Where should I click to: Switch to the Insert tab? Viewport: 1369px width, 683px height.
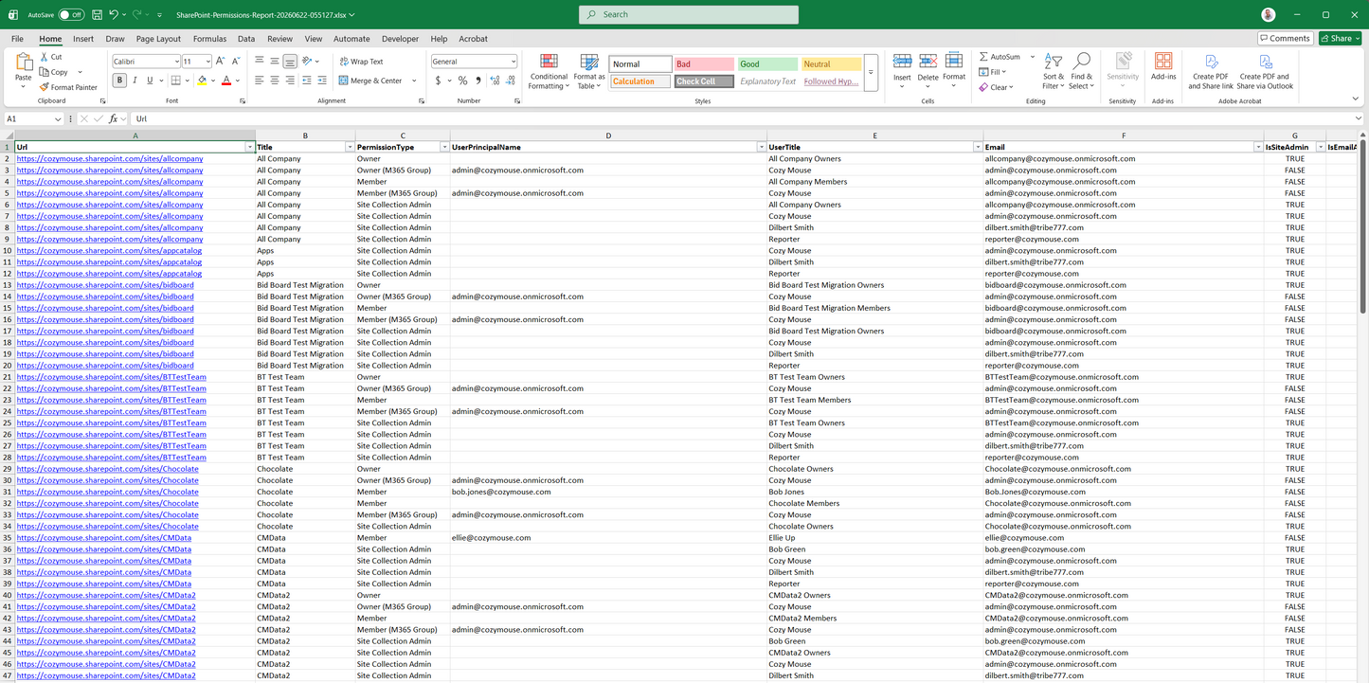pyautogui.click(x=83, y=39)
